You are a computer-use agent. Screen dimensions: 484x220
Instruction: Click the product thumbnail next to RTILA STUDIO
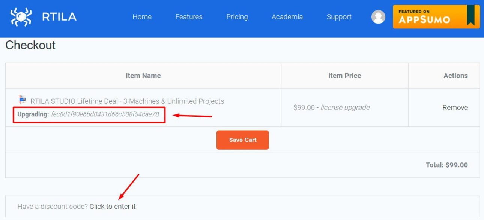pyautogui.click(x=23, y=100)
